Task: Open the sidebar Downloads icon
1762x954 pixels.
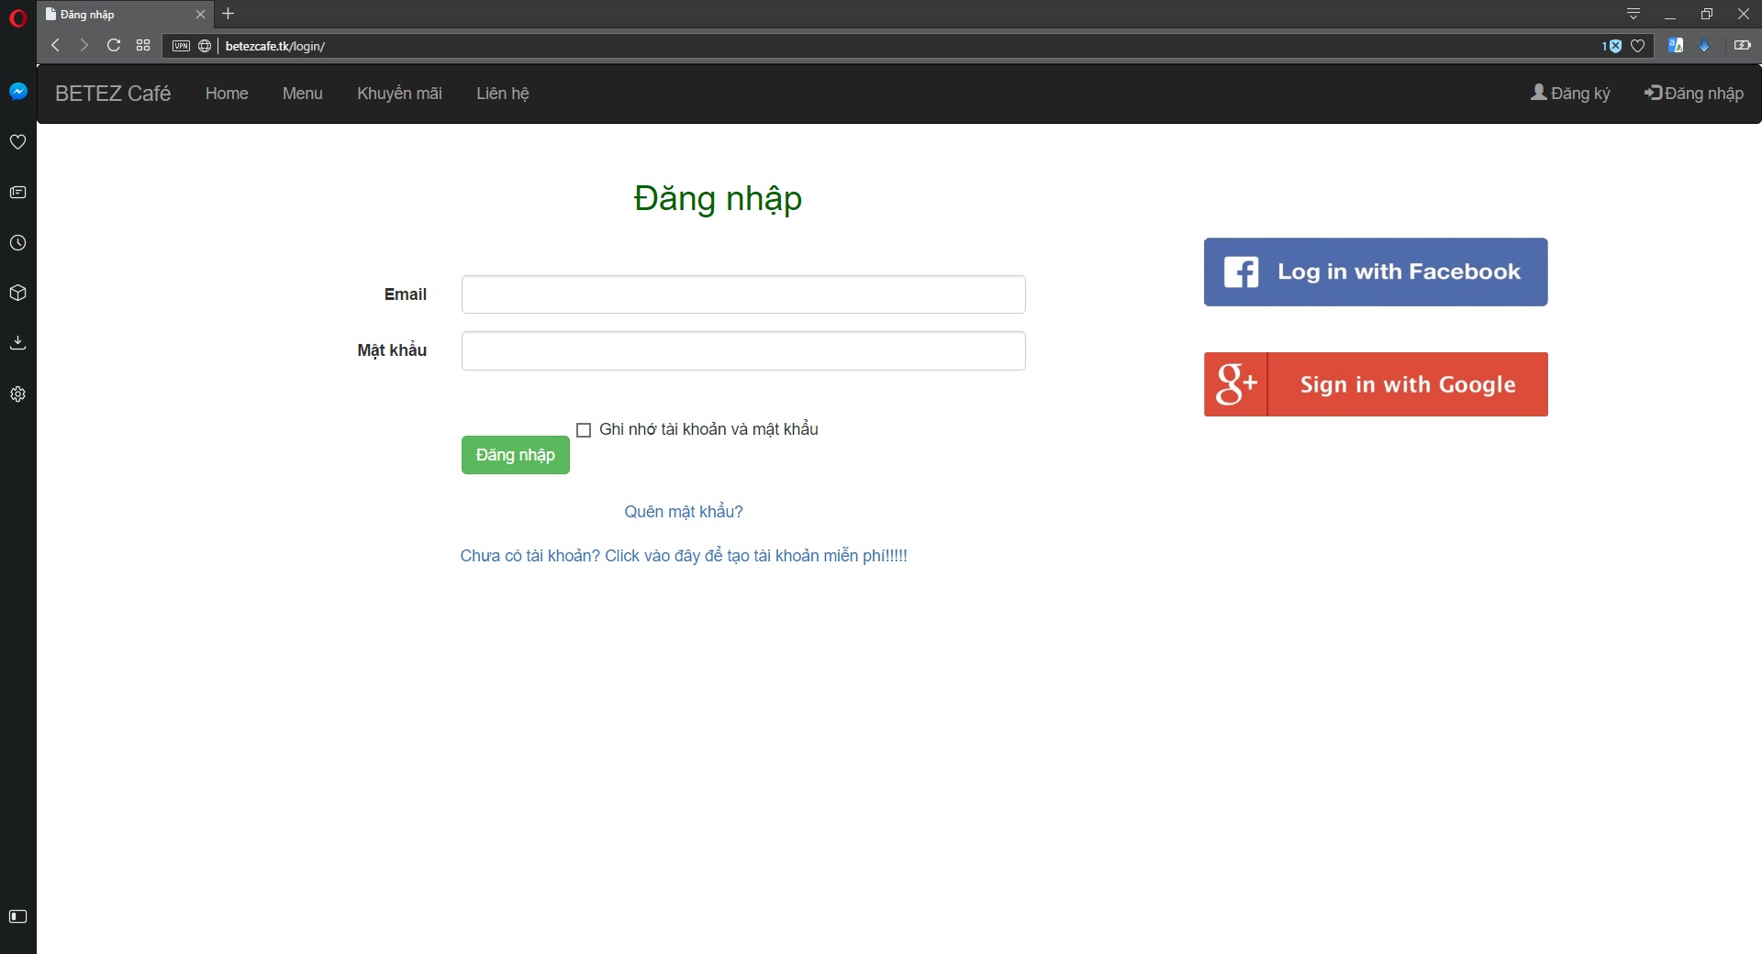Action: 17,343
